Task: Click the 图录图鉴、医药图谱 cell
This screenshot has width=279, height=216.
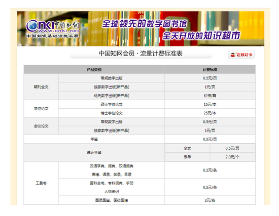Action: click(112, 200)
